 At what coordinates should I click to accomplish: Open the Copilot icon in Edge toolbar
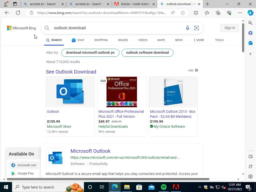pos(250,13)
